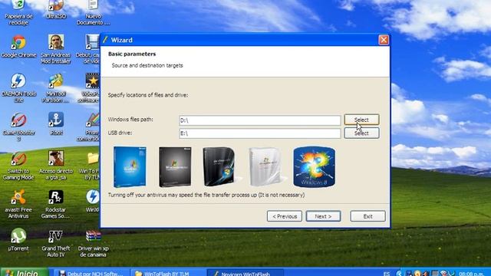This screenshot has height=276, width=491.
Task: Close the Wizard window
Action: click(x=384, y=40)
